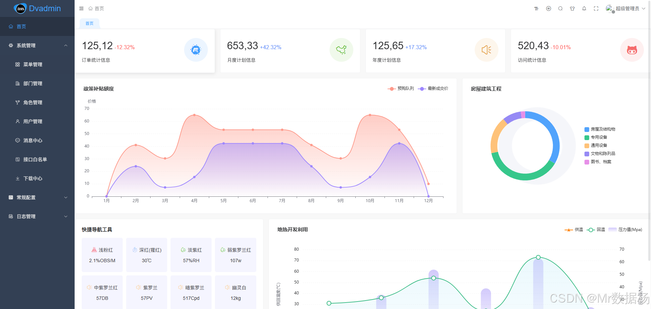Click the Dvadmin logo
651x309 pixels.
pos(37,8)
